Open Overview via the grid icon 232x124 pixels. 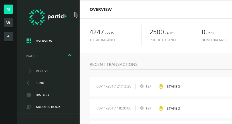click(x=29, y=41)
